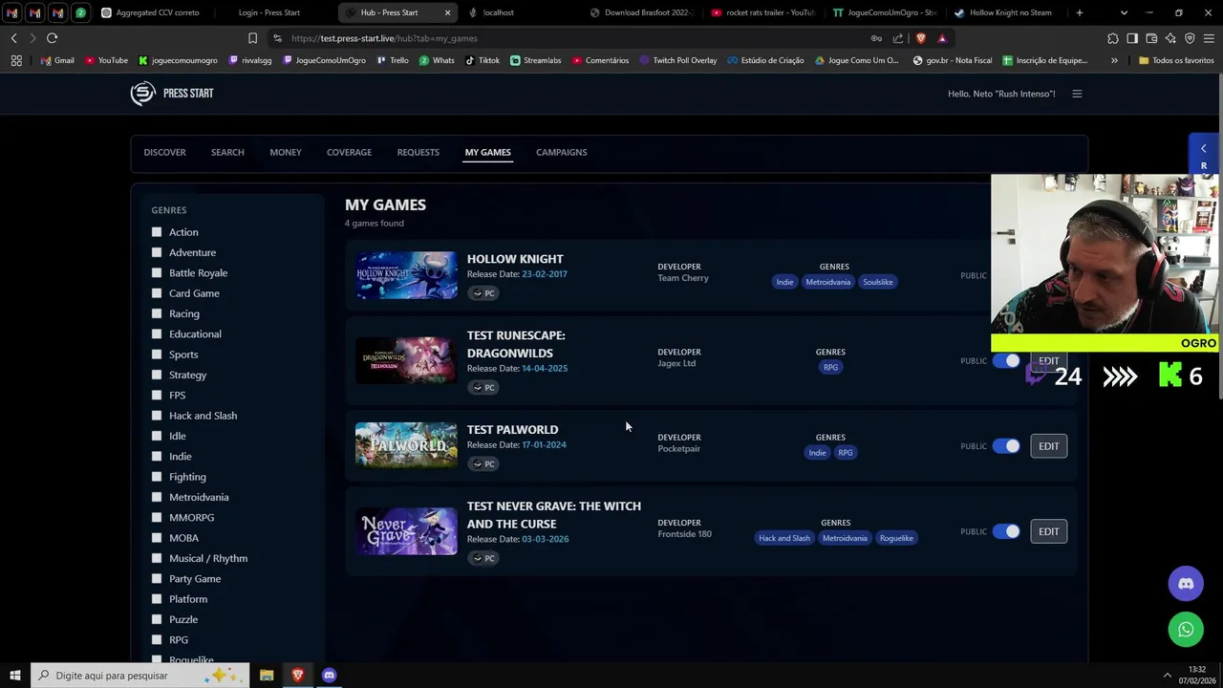
Task: Click the Brave Shields icon
Action: coord(920,38)
